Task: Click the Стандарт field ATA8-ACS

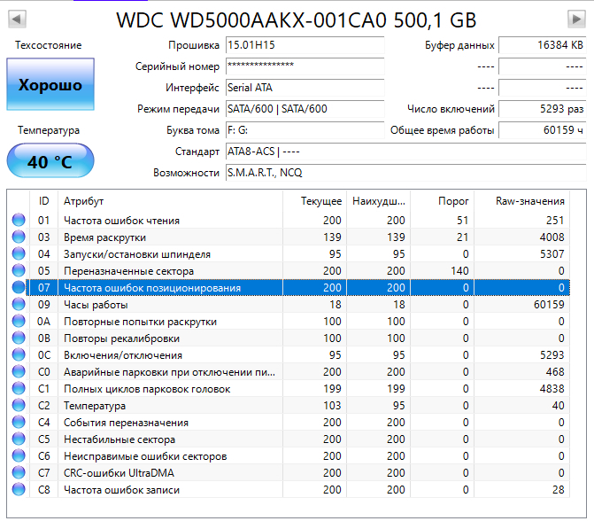Action: click(x=405, y=152)
